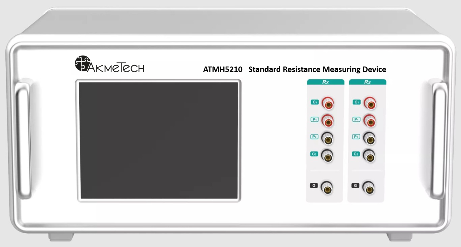Click the red C1 terminal on Rs panel
The height and width of the screenshot is (247, 461).
(x=370, y=103)
